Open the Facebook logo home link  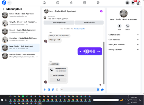click(4, 3)
